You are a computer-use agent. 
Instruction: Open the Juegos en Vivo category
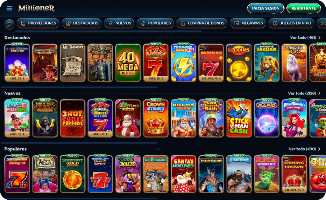click(x=292, y=23)
